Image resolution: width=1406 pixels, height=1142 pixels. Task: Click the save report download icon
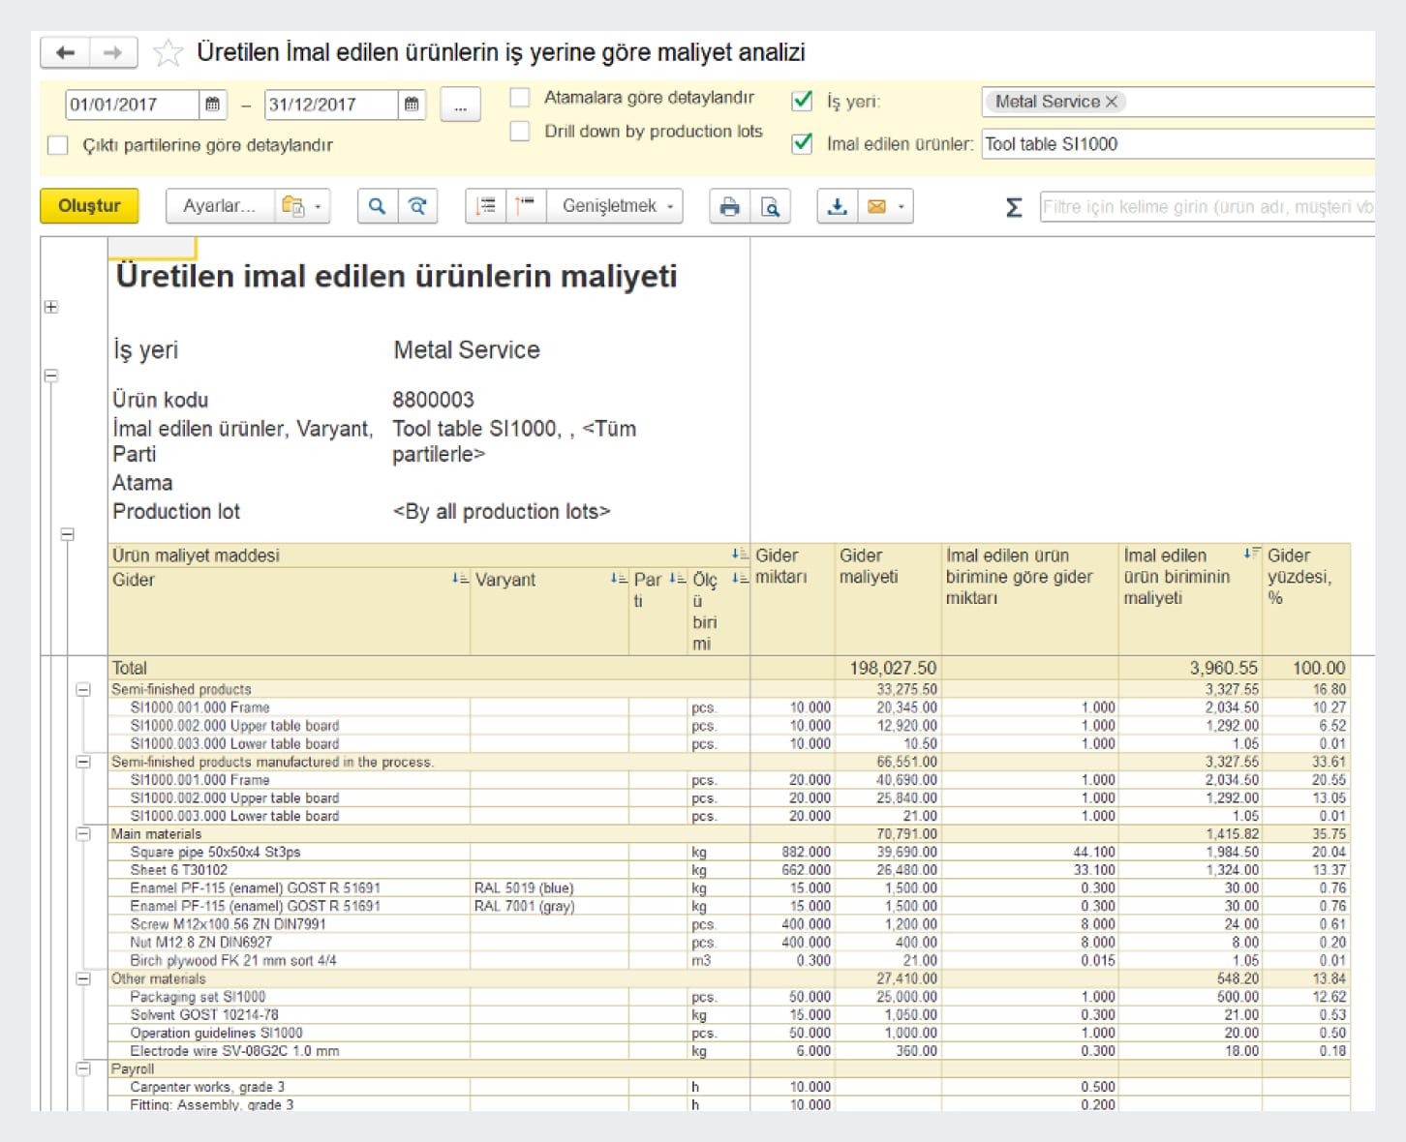pyautogui.click(x=838, y=206)
